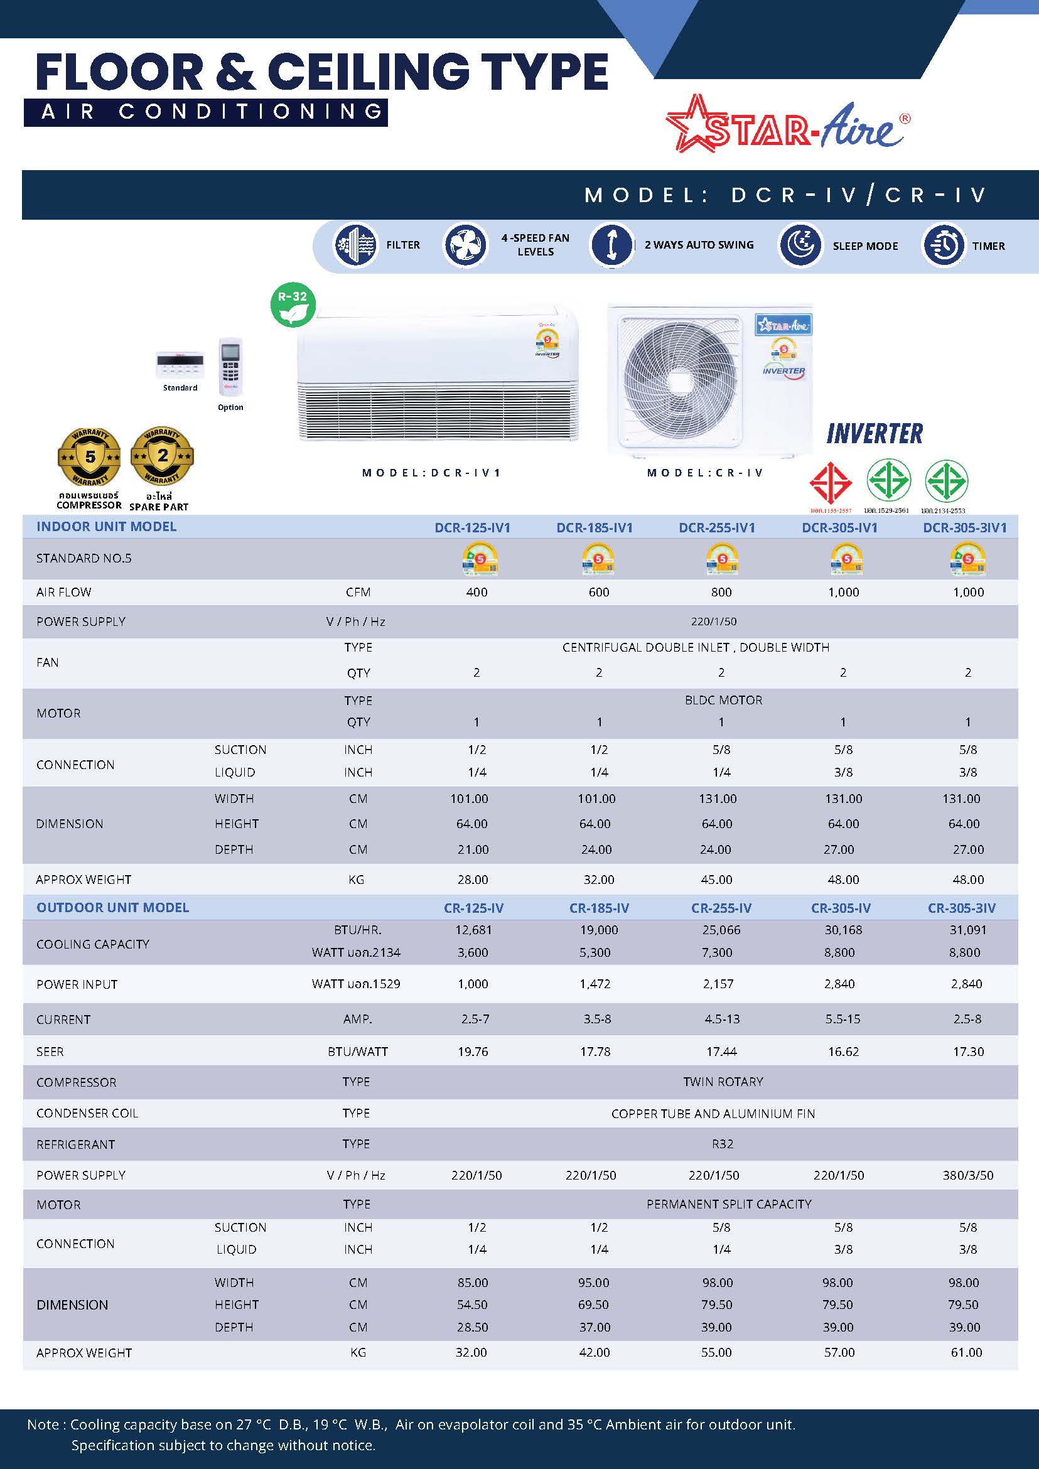Click the energy label under DCR-305-3IV1
The image size is (1039, 1469).
(967, 559)
